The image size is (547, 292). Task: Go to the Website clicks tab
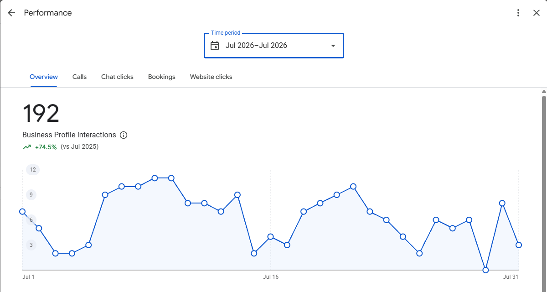tap(211, 77)
